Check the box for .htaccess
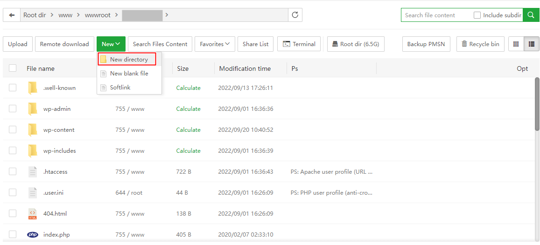This screenshot has width=540, height=245. 13,172
